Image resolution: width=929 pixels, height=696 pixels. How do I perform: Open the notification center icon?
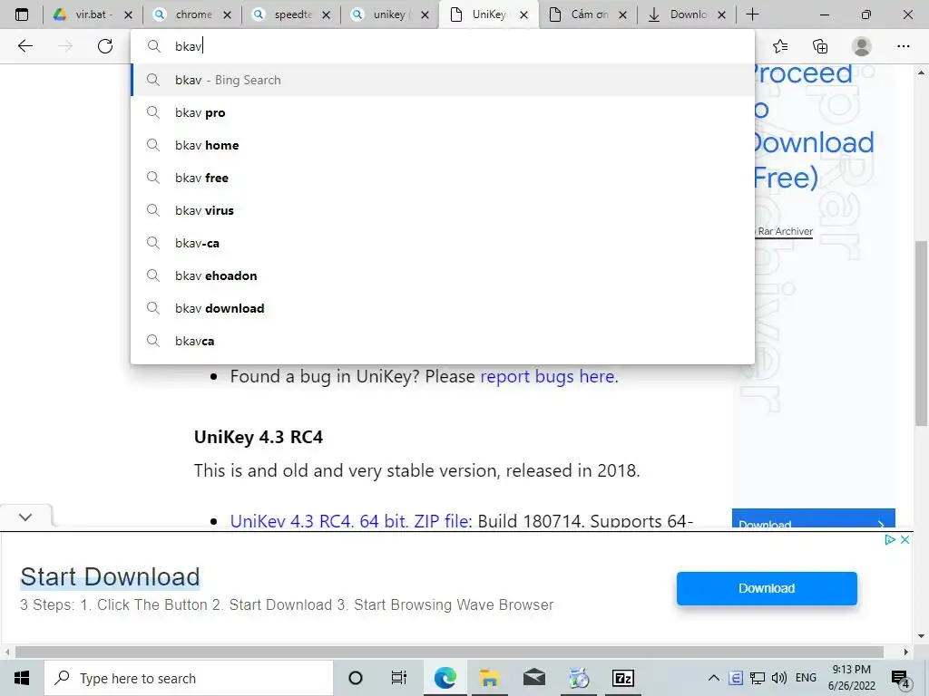pyautogui.click(x=901, y=678)
